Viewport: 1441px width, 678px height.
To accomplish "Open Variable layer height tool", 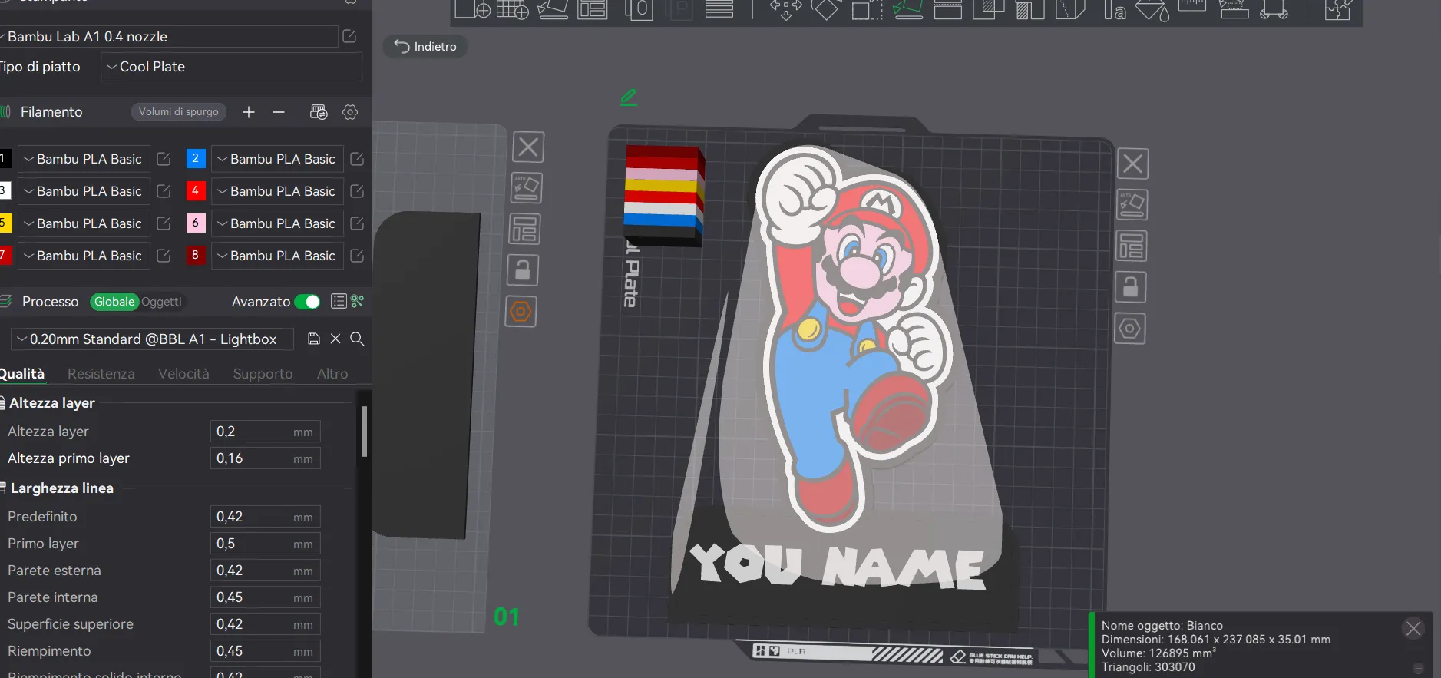I will click(719, 9).
